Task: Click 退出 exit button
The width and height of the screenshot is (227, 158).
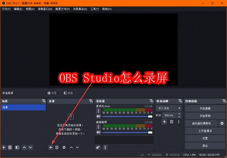Action: [205, 146]
